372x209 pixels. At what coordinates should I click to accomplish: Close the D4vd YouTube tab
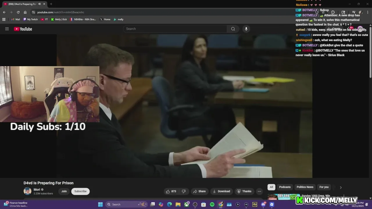44,4
